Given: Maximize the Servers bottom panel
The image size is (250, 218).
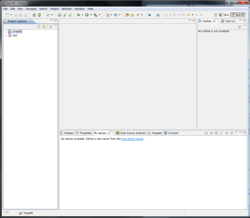Looking at the screenshot, I should click(x=245, y=132).
